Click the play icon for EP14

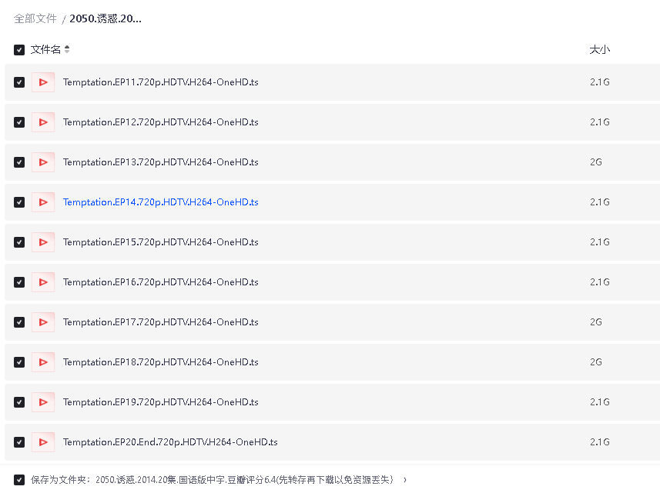point(43,202)
